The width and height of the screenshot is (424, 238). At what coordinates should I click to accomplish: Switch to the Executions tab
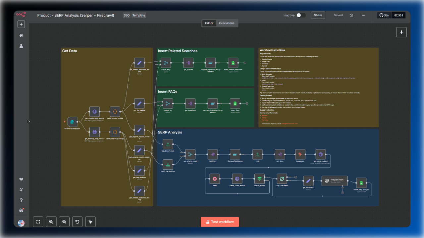[227, 23]
